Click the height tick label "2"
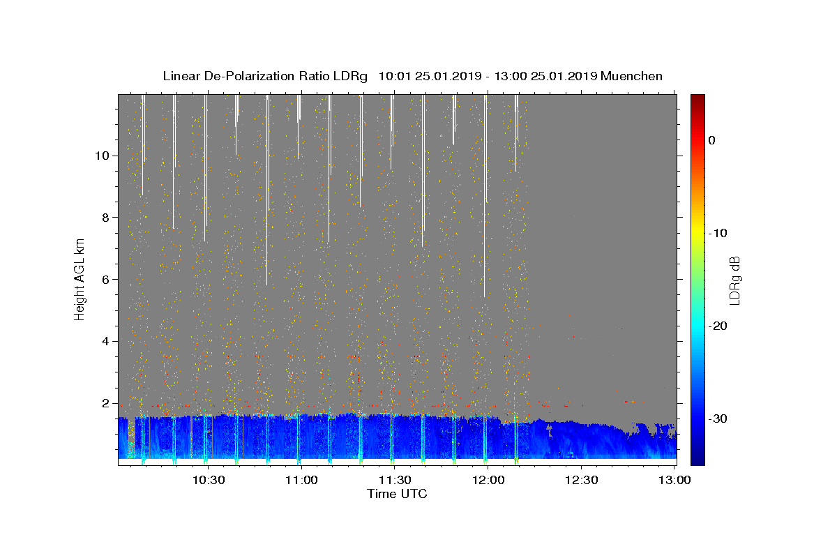Viewport: 837px width, 558px height. click(x=105, y=403)
